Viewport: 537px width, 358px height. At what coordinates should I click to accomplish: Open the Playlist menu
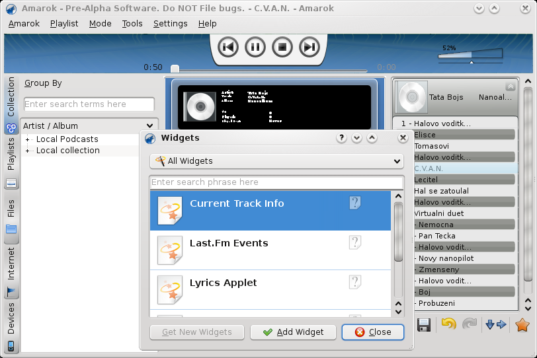64,24
